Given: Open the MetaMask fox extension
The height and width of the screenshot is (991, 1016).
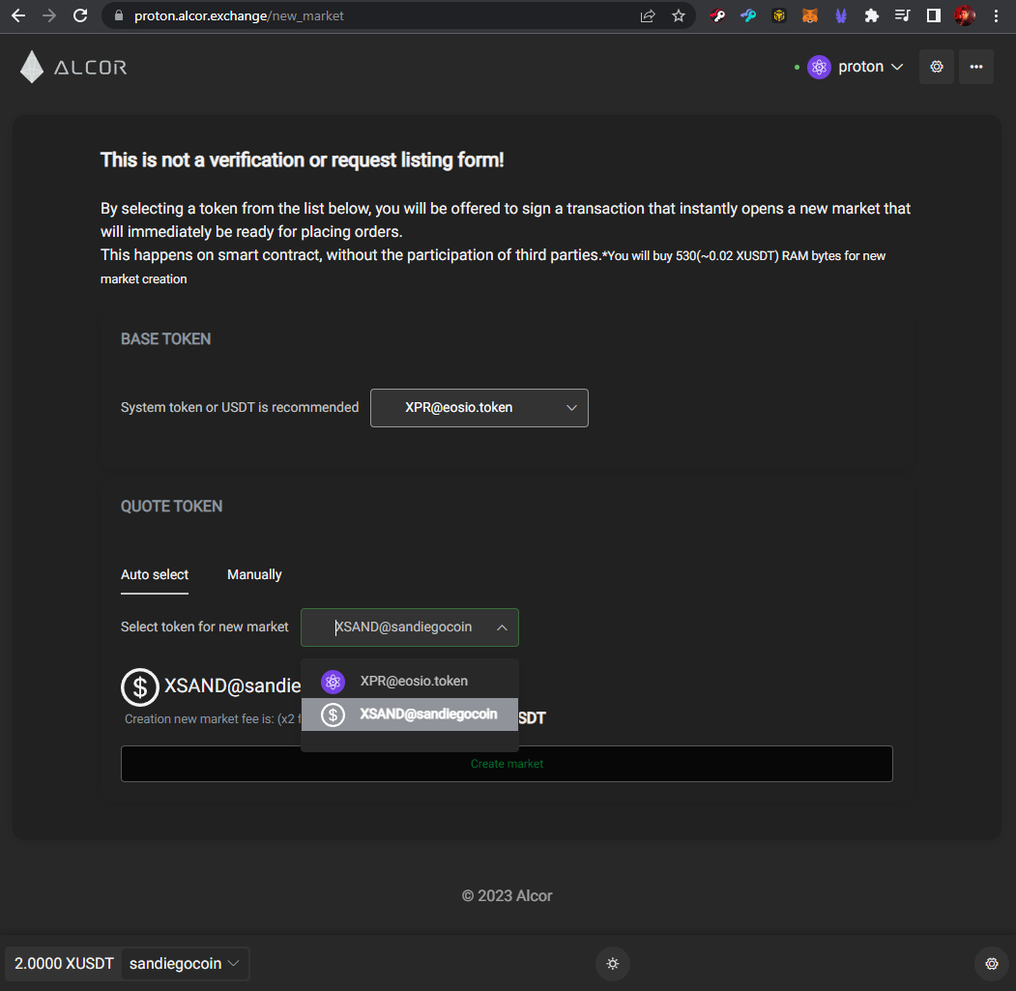Looking at the screenshot, I should pos(810,15).
